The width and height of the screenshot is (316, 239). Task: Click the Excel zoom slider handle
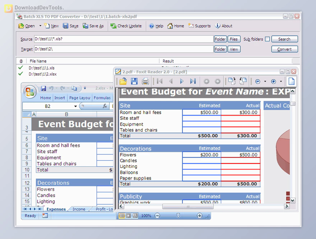pyautogui.click(x=178, y=215)
